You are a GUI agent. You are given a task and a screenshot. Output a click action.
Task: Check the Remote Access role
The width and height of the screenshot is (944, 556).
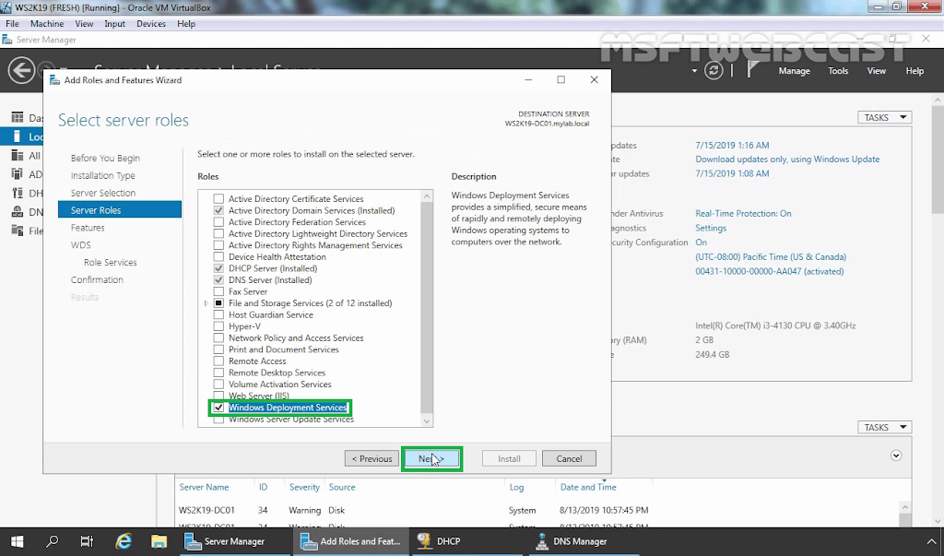pyautogui.click(x=218, y=361)
